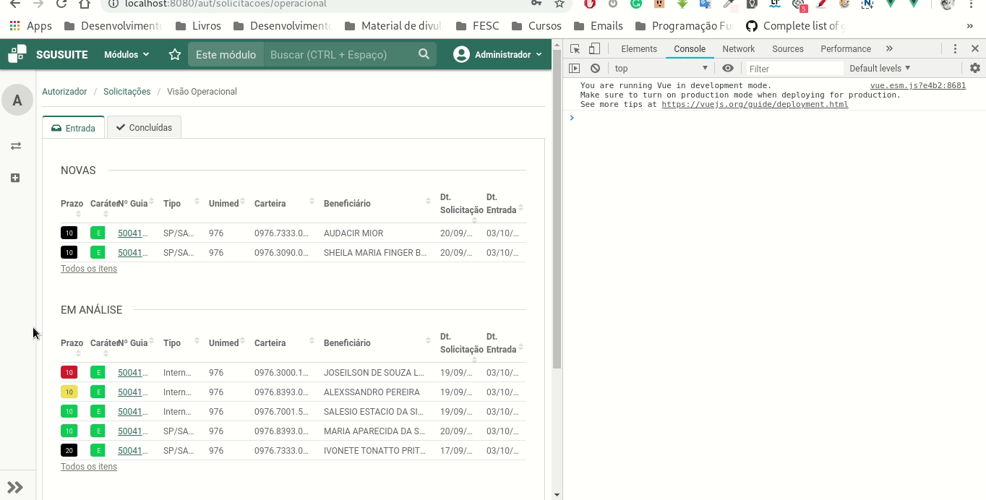Image resolution: width=986 pixels, height=500 pixels.
Task: Open the Módulos dropdown menu
Action: coord(127,55)
